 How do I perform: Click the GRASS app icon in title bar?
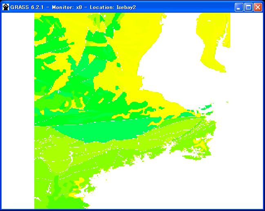pos(6,7)
